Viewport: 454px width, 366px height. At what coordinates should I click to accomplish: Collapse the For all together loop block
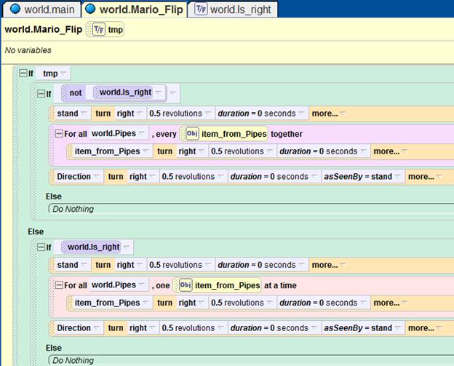tap(59, 134)
